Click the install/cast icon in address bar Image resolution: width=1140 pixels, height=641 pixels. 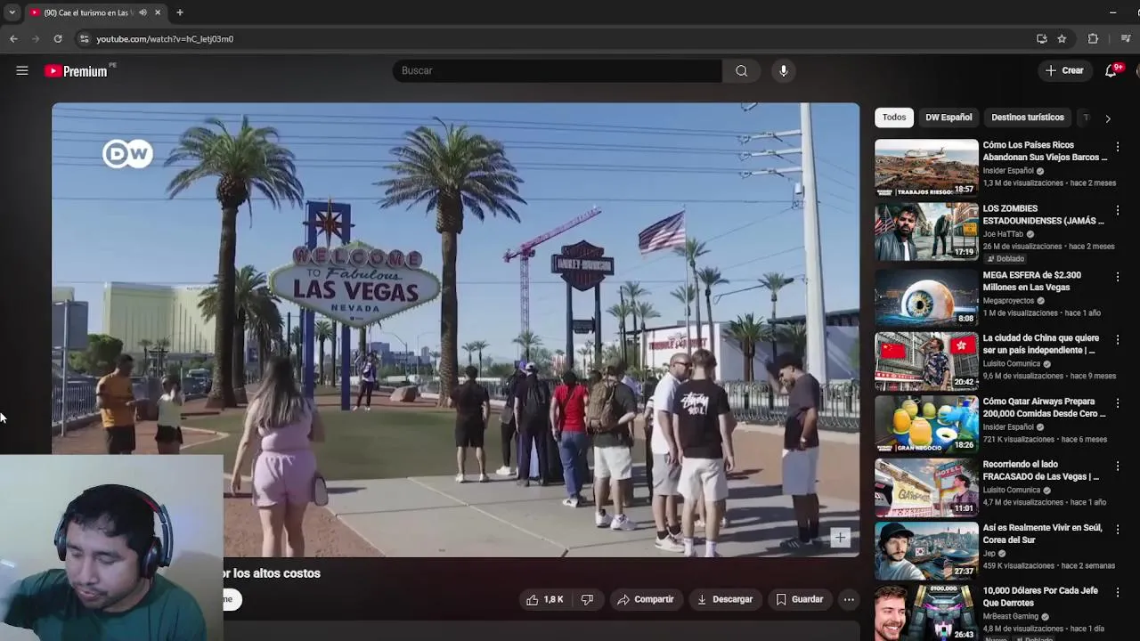[1041, 38]
